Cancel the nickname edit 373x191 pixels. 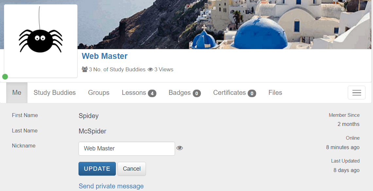132,169
